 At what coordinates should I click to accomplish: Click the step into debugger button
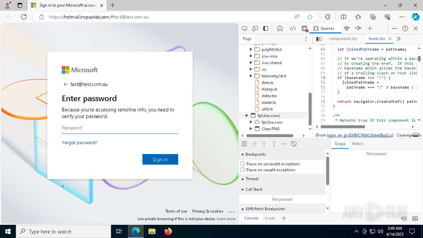click(x=264, y=144)
